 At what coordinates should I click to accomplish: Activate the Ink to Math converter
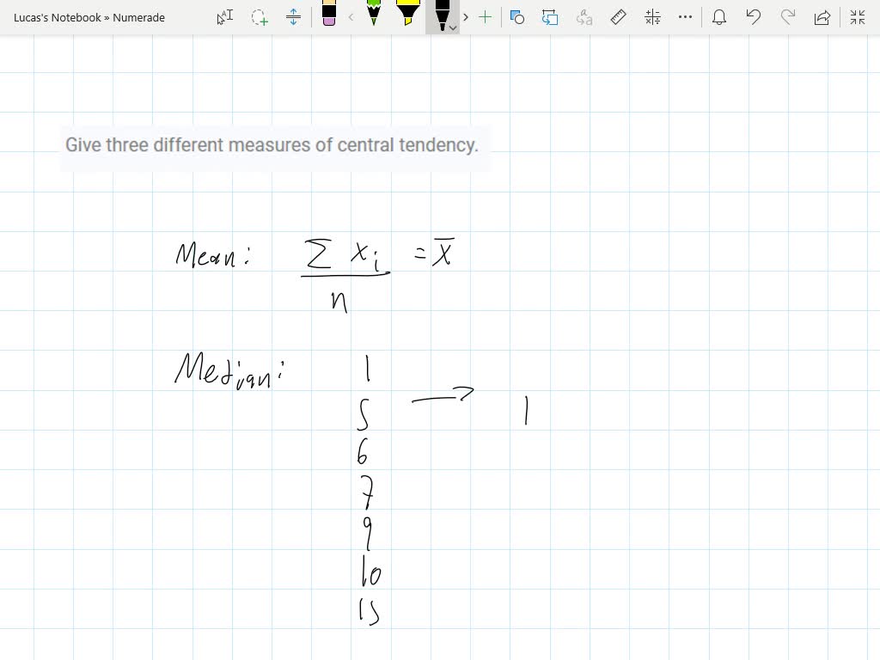click(651, 17)
